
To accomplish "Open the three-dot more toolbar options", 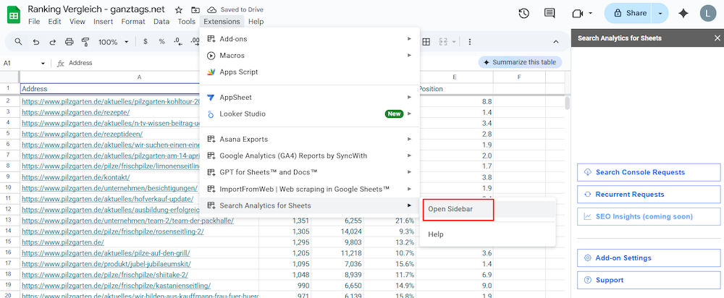I will click(470, 42).
